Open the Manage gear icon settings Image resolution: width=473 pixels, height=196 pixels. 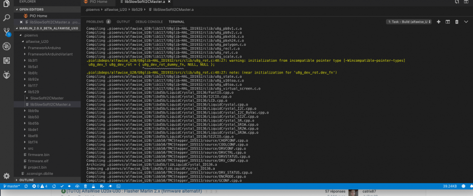6,176
